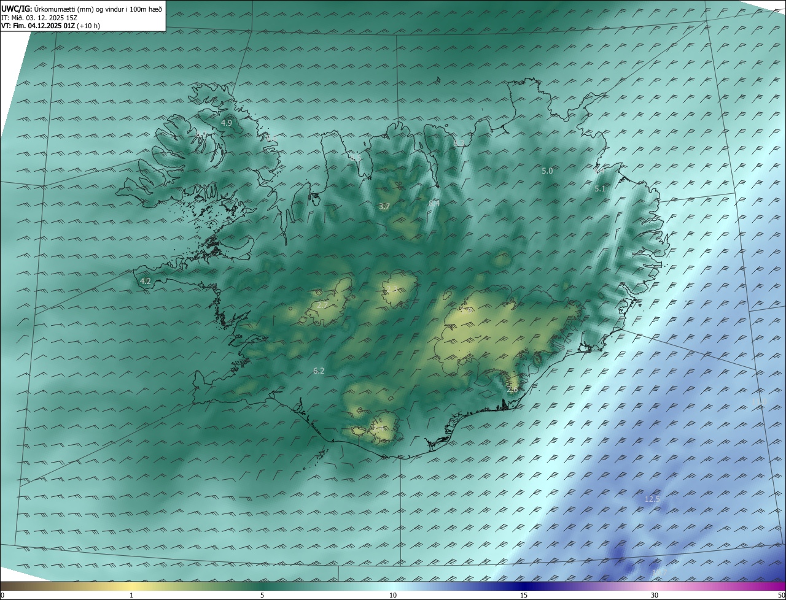Click the colorbar label 5
This screenshot has height=600, width=786.
tap(262, 595)
